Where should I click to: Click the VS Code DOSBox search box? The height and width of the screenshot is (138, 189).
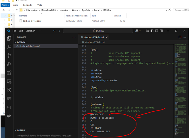[x=98, y=31]
